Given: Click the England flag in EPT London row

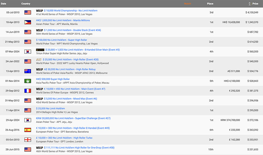Looking at the screenshot, I should [x=28, y=140].
